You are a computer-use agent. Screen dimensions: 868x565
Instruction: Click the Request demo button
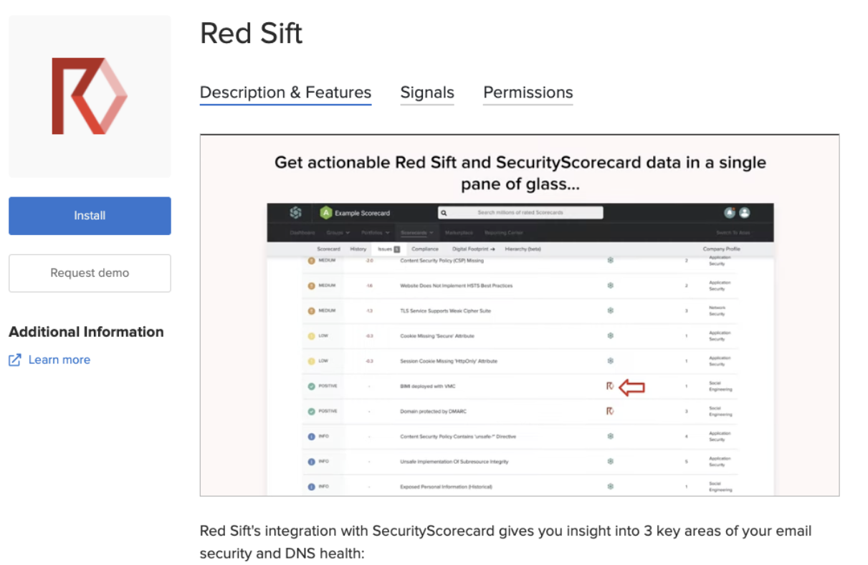90,273
